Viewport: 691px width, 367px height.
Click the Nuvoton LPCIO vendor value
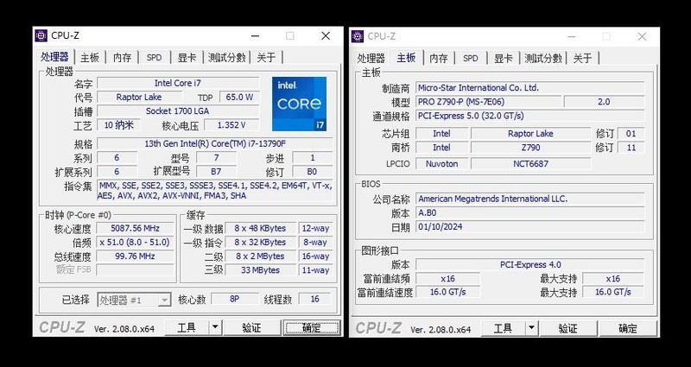pos(441,164)
